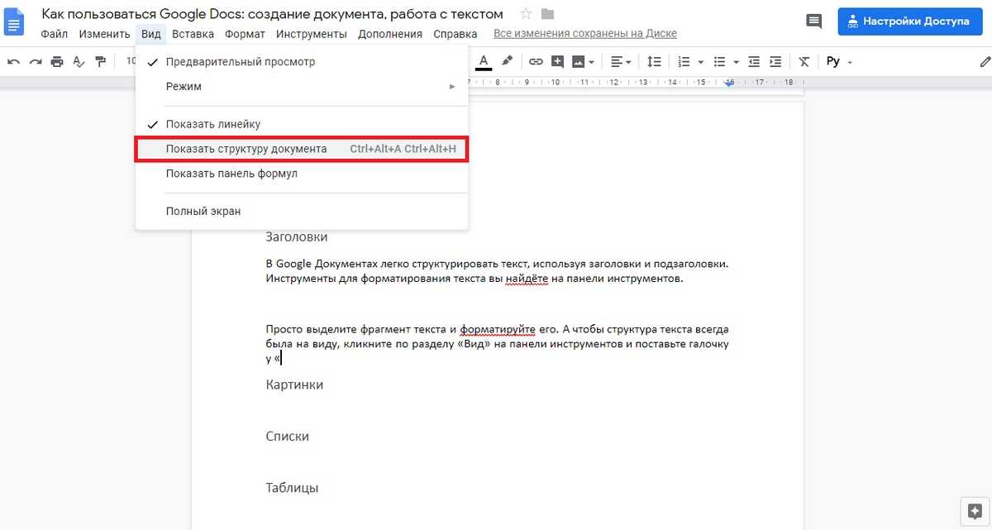Open the Инструменты menu
Viewport: 992px width, 530px height.
pos(312,34)
